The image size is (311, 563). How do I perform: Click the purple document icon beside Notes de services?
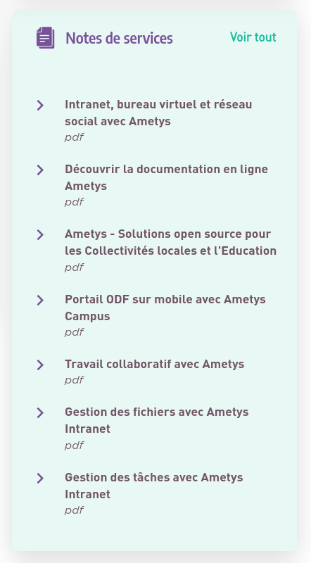45,38
